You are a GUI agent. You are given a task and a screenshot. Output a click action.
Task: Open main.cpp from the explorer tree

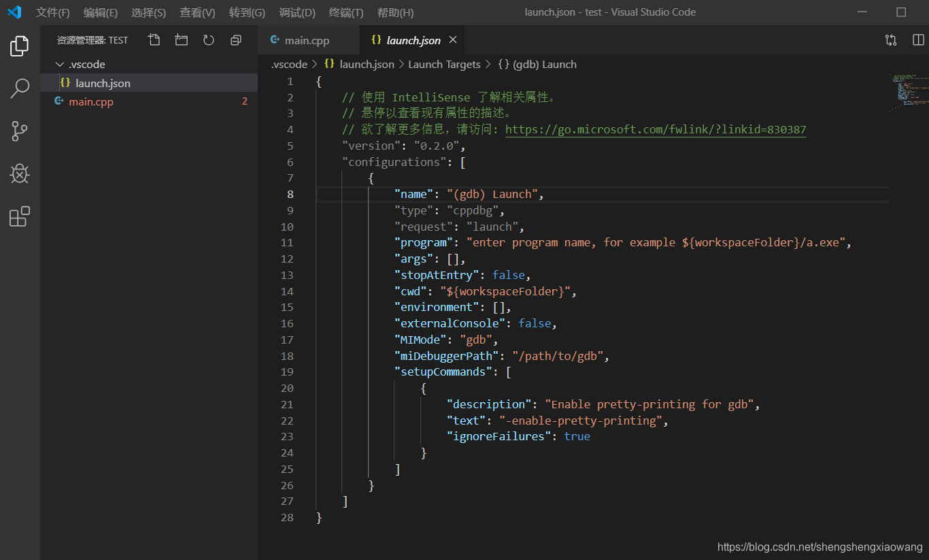[149, 102]
